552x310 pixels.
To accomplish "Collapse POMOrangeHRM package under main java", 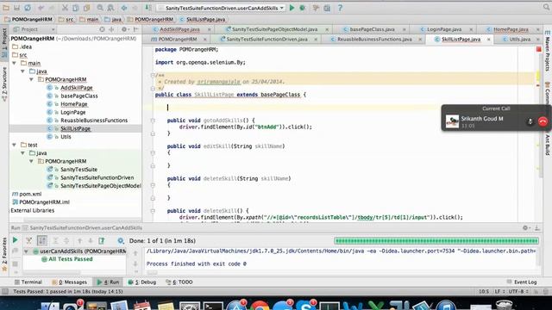I will pyautogui.click(x=31, y=79).
